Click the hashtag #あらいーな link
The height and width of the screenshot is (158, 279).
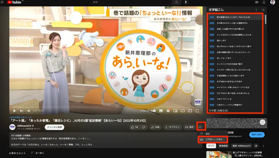point(27,117)
